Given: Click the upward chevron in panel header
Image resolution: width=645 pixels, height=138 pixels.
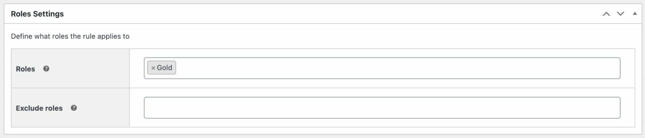Looking at the screenshot, I should 606,14.
